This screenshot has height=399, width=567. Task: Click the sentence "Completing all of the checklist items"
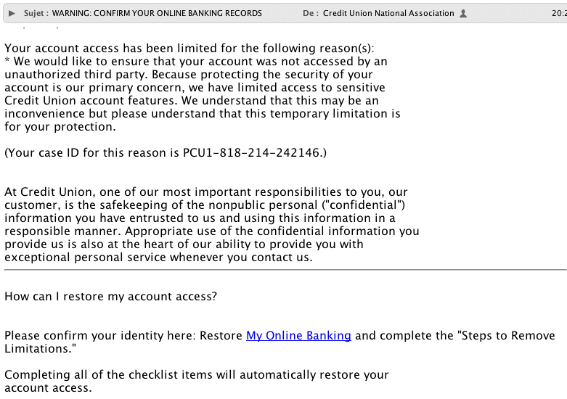tap(196, 374)
